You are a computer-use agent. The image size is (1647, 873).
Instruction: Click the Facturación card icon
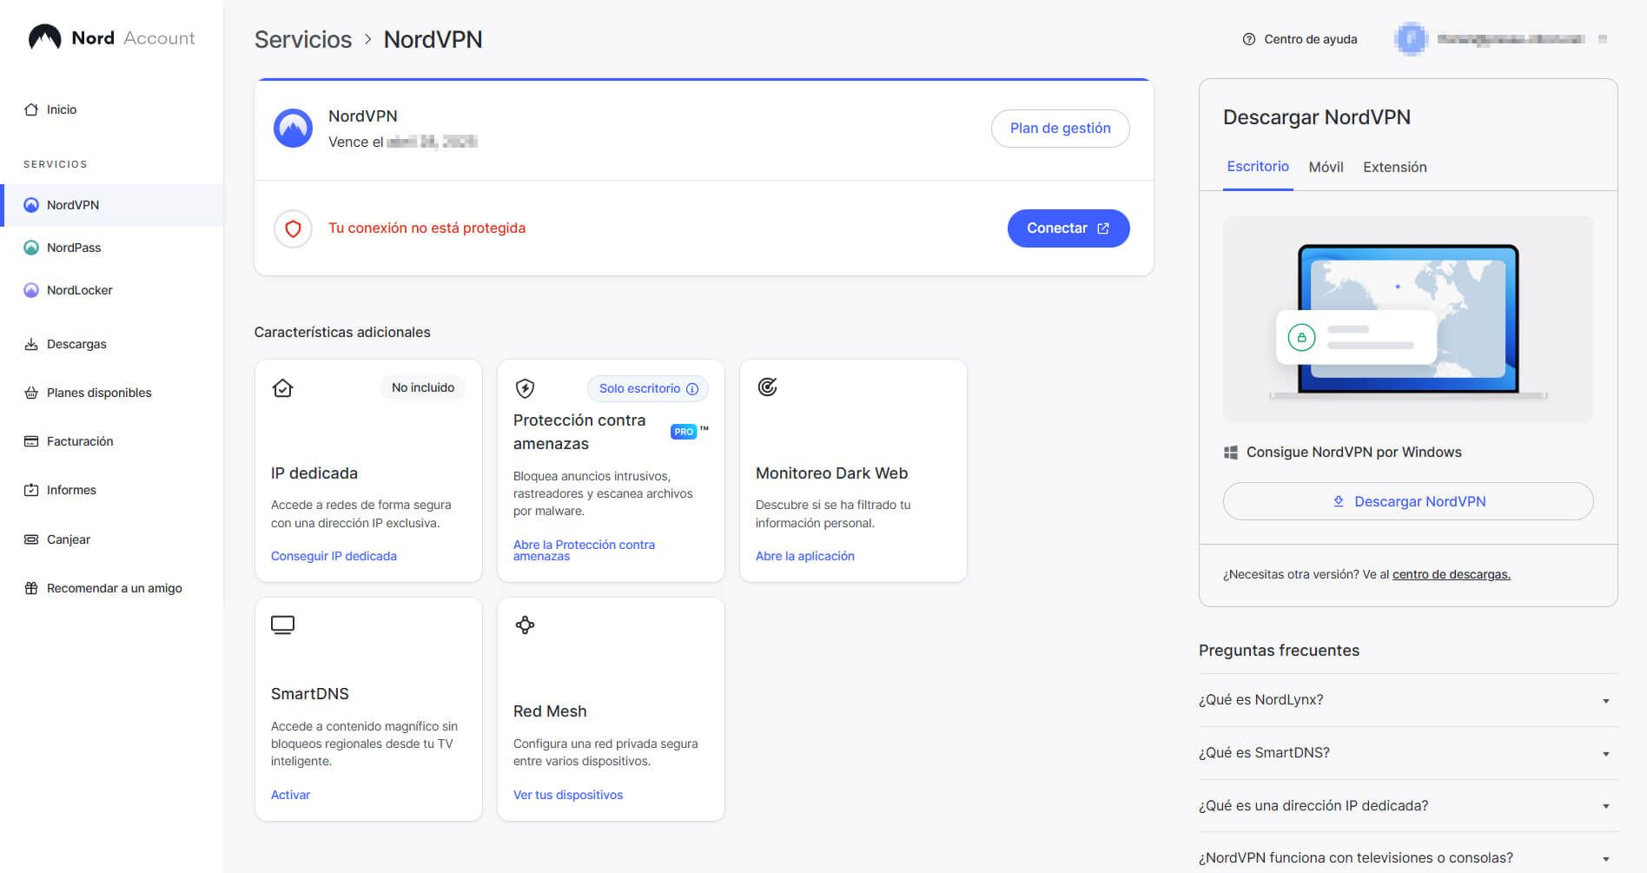(x=31, y=441)
